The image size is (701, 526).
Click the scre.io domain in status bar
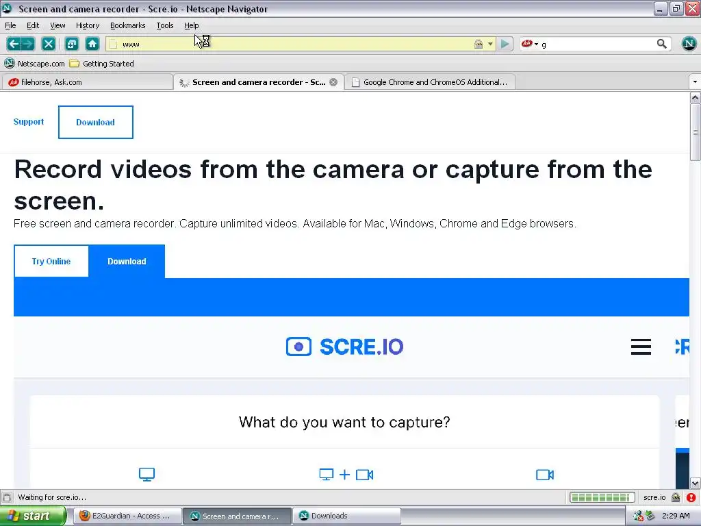pos(654,497)
